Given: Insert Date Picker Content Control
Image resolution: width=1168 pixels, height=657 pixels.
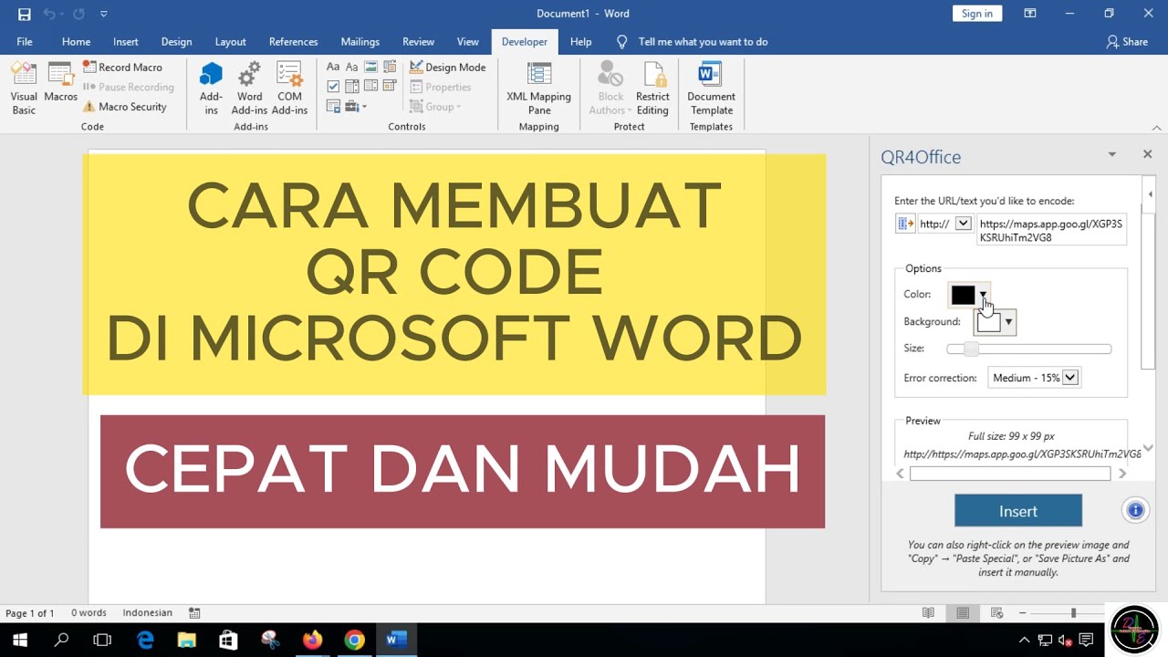Looking at the screenshot, I should 391,87.
